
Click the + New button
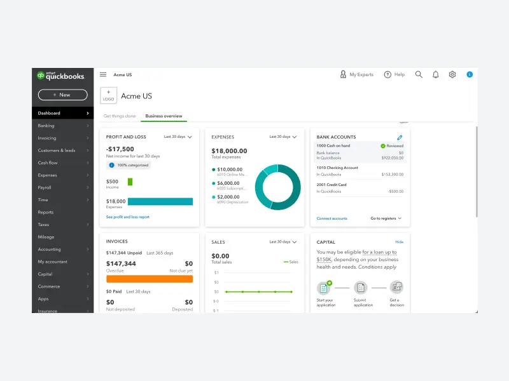click(62, 95)
